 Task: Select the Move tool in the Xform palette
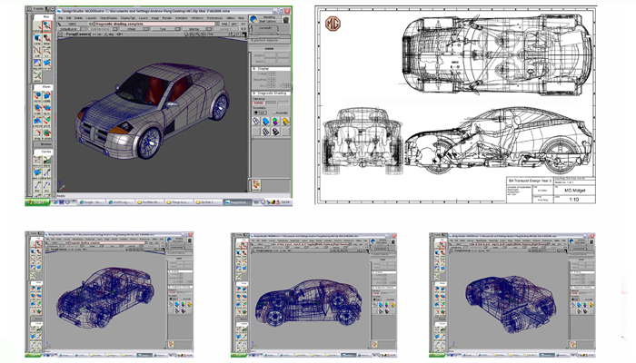point(38,96)
